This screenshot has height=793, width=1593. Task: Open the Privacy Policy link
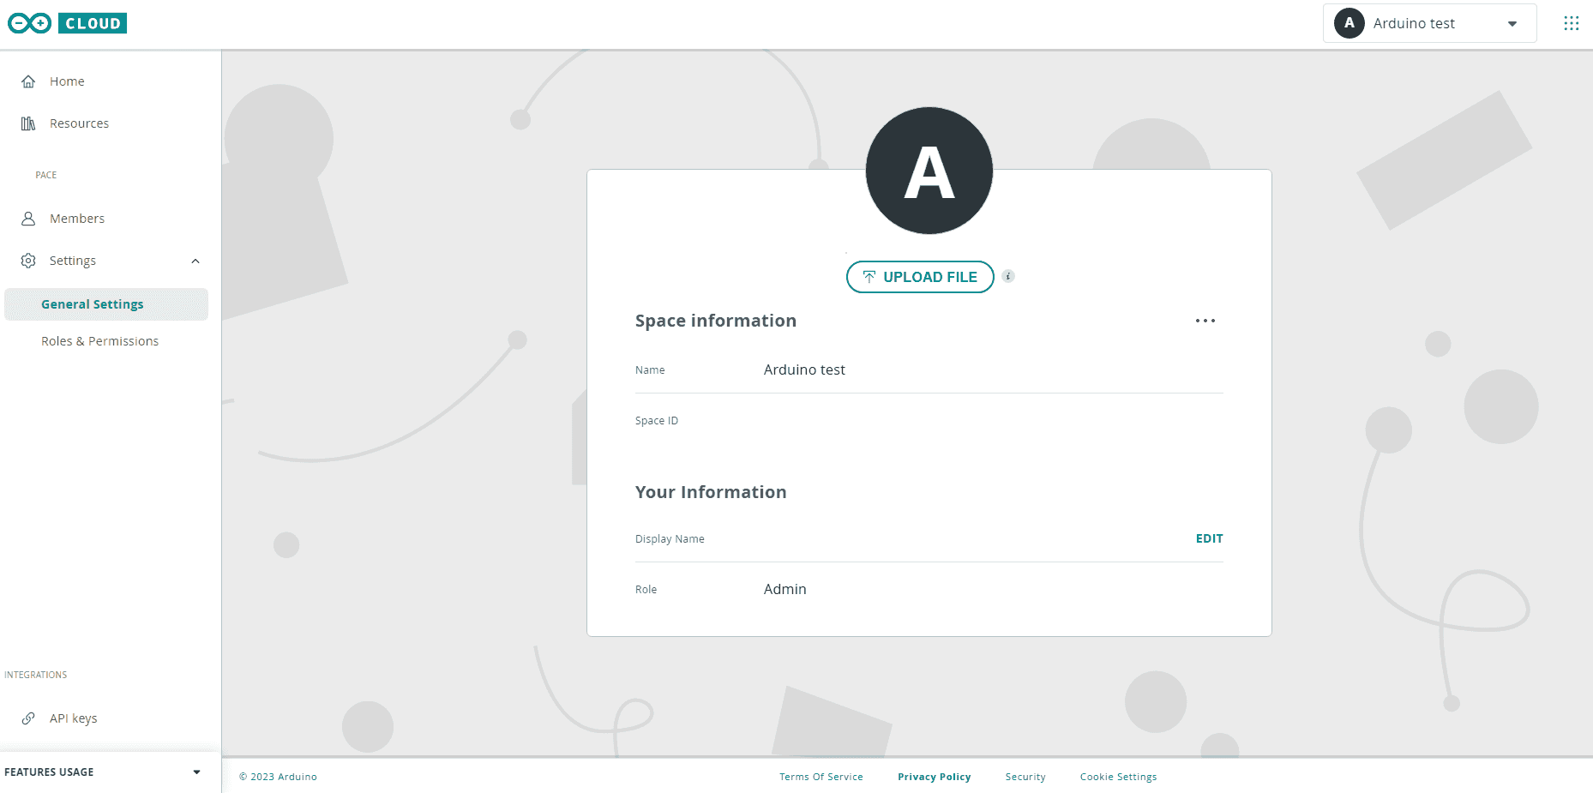[x=934, y=777]
